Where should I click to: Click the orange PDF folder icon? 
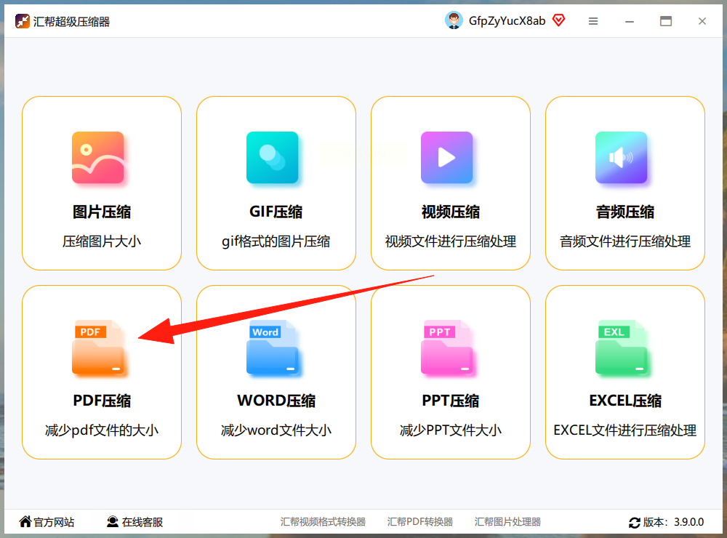[x=98, y=347]
